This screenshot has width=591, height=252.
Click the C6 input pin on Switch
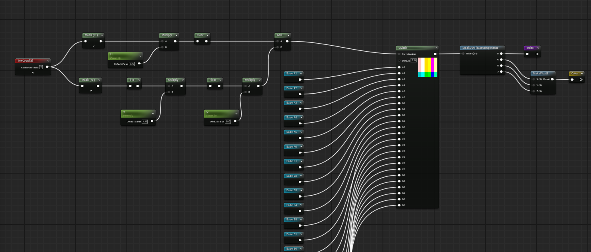click(399, 169)
